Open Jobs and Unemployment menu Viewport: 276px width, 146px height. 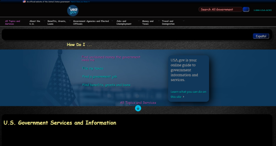[124, 22]
